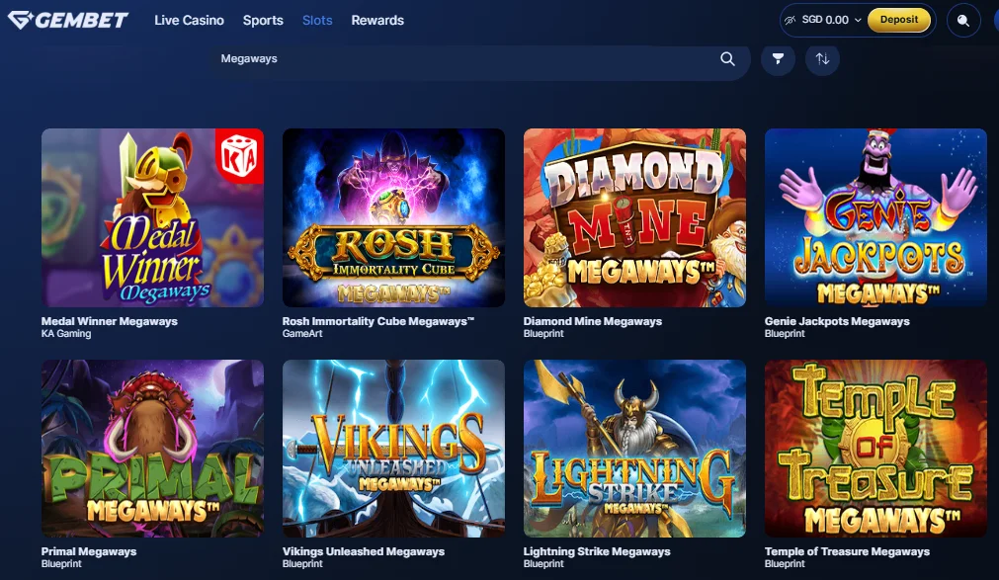
Task: Click the Diamond Mine Megaways title text
Action: (x=593, y=321)
